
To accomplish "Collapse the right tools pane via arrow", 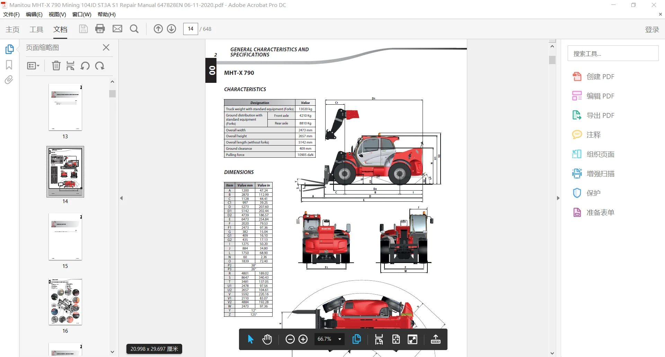I will pyautogui.click(x=558, y=198).
